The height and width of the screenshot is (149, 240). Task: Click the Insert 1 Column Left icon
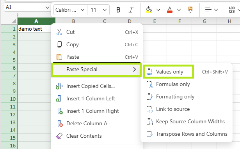tap(59, 99)
